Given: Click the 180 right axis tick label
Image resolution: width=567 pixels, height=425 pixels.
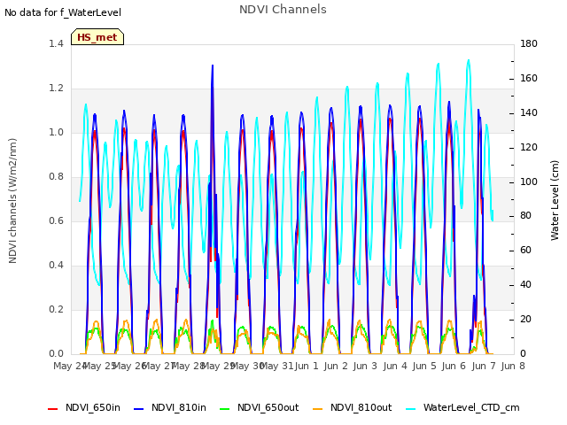Looking at the screenshot, I should [529, 43].
